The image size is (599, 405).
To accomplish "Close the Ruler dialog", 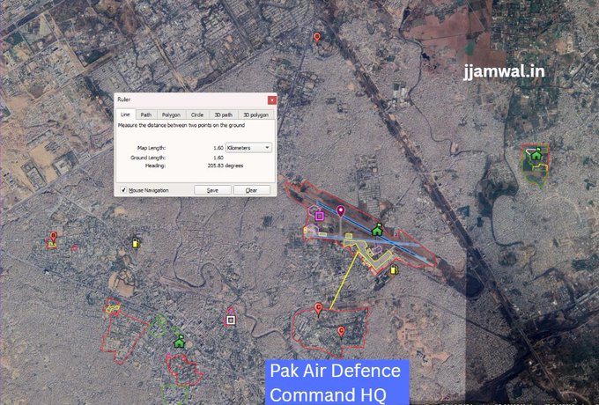I will tap(272, 100).
